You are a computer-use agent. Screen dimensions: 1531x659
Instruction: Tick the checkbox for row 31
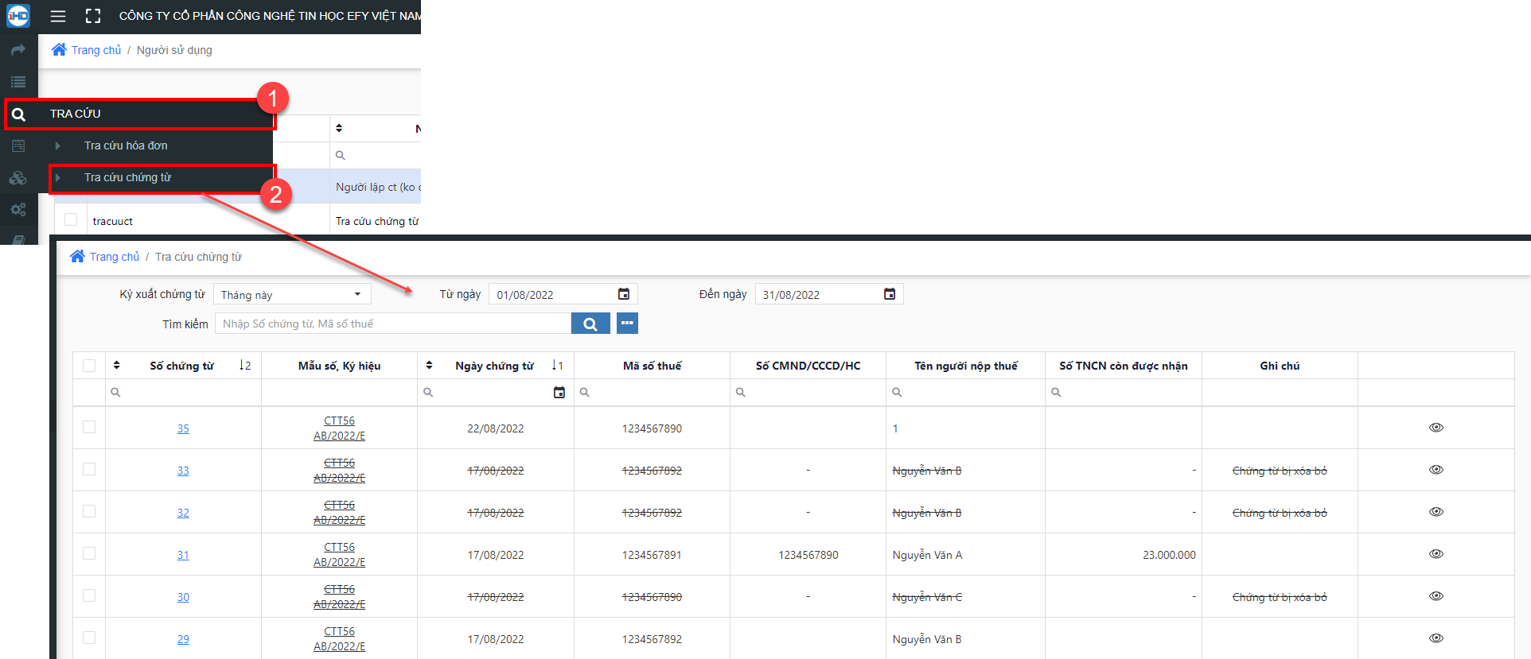pos(89,553)
